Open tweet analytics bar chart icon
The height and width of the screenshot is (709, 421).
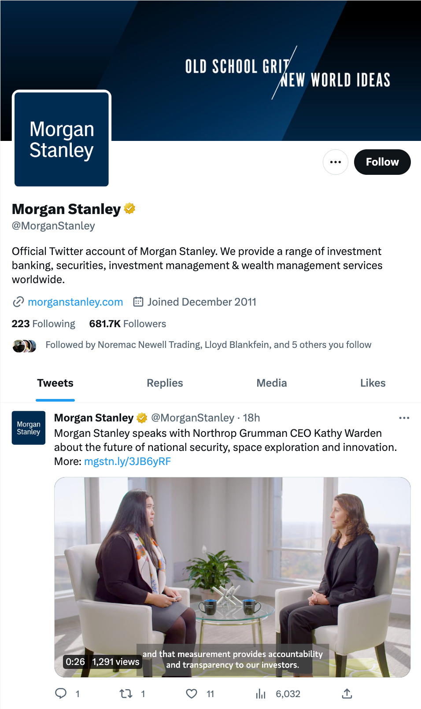[261, 694]
